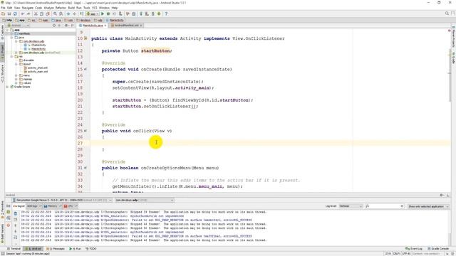Click the Redo arrow in toolbar
The height and width of the screenshot is (256, 456).
click(28, 14)
